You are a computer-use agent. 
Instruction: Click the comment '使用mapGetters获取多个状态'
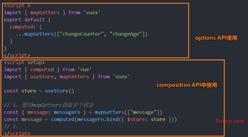coord(58,105)
